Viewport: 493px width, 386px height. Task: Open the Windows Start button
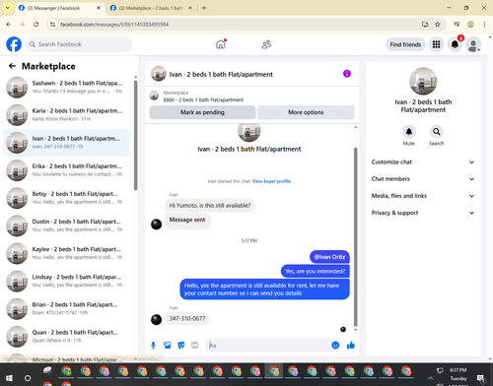point(9,378)
